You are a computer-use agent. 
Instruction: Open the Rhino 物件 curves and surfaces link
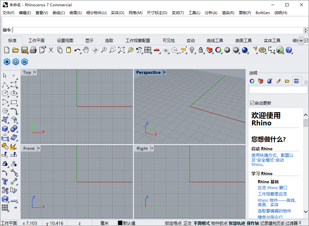click(x=277, y=202)
